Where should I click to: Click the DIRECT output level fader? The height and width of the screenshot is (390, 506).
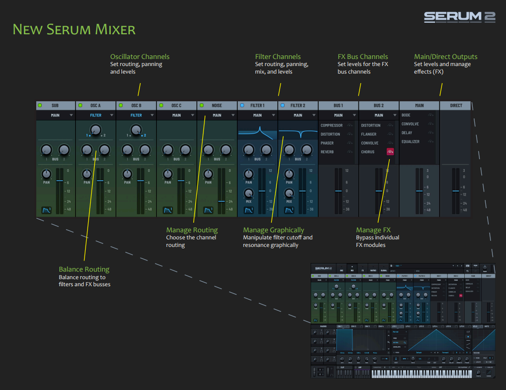click(456, 191)
